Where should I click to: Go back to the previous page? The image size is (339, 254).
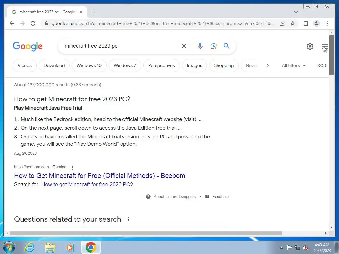tap(12, 23)
